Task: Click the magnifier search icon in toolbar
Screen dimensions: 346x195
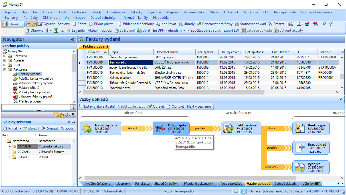Action: tap(324, 24)
